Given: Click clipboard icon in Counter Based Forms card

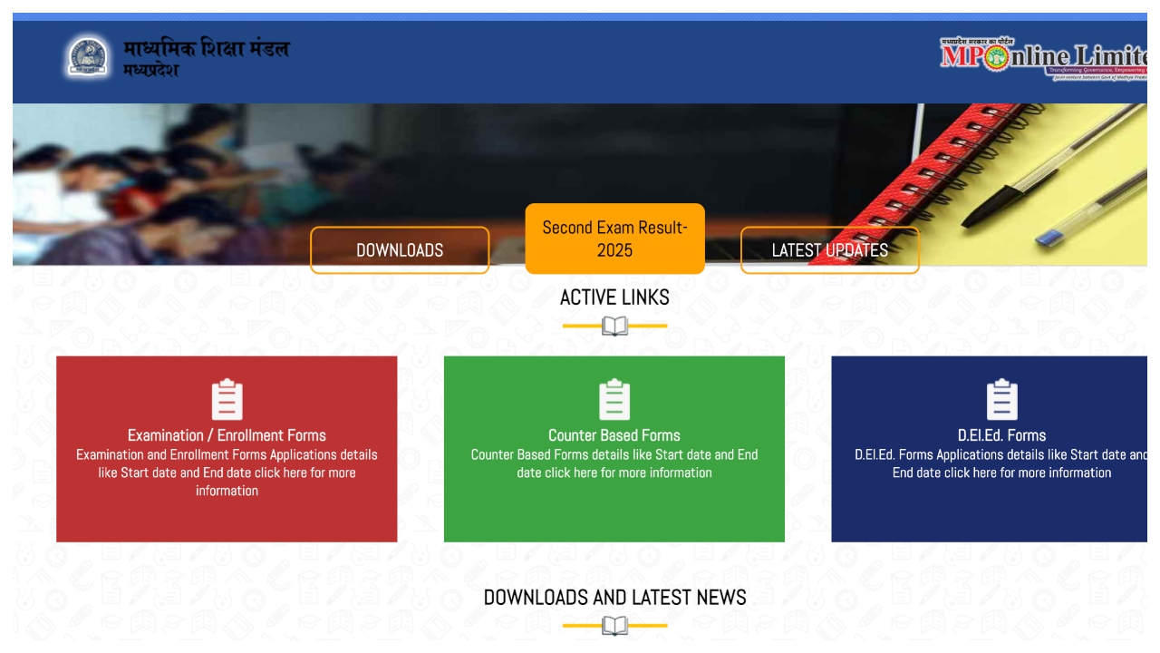Looking at the screenshot, I should click(614, 400).
